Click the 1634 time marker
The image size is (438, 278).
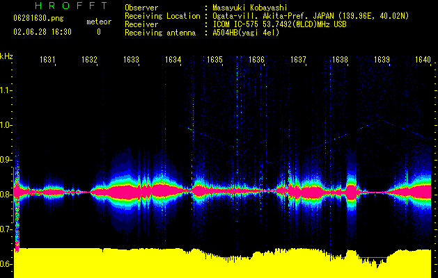click(x=173, y=59)
